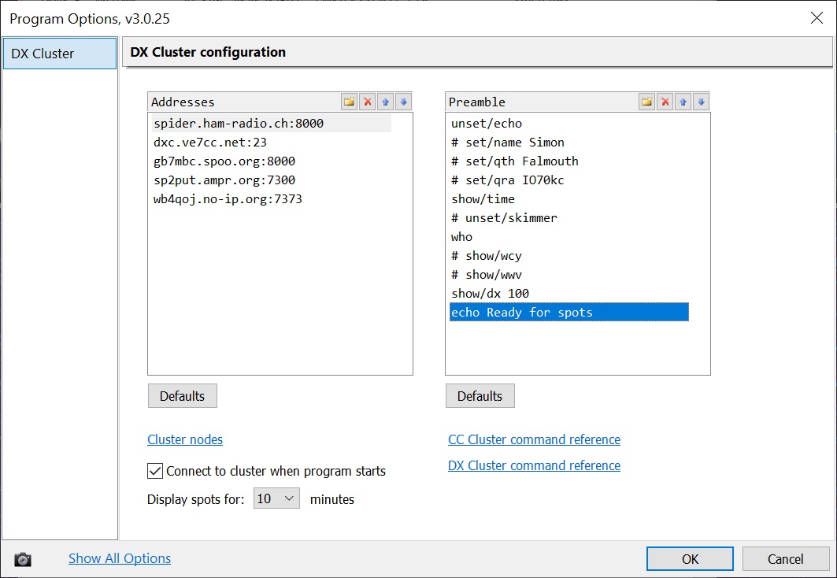Click the camera screenshot icon
The height and width of the screenshot is (578, 837).
tap(23, 559)
